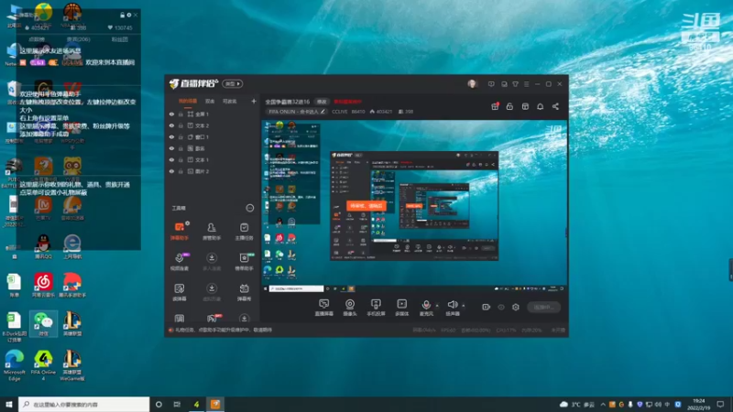Click the stream preview canvas
This screenshot has height=412, width=733.
pos(414,206)
